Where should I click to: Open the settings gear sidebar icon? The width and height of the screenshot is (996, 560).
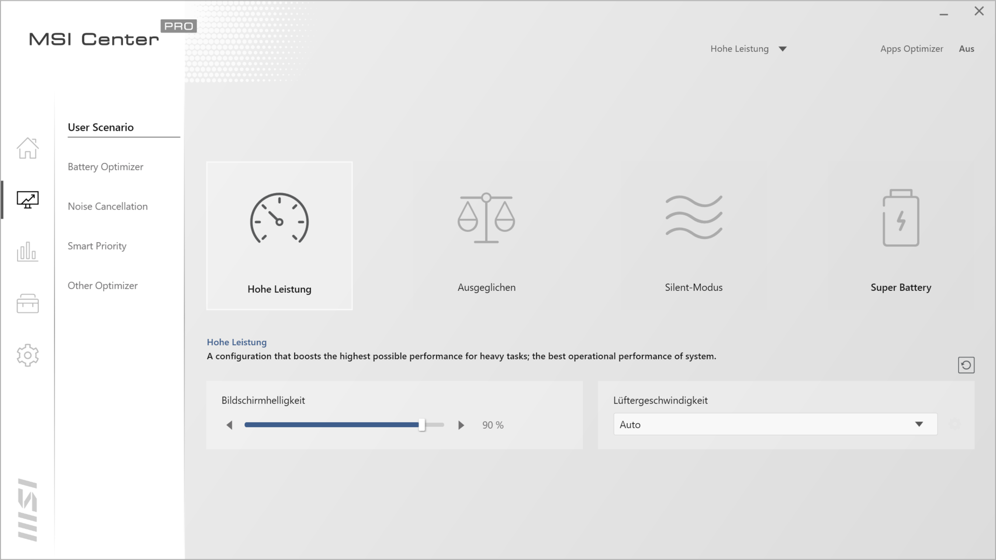27,355
